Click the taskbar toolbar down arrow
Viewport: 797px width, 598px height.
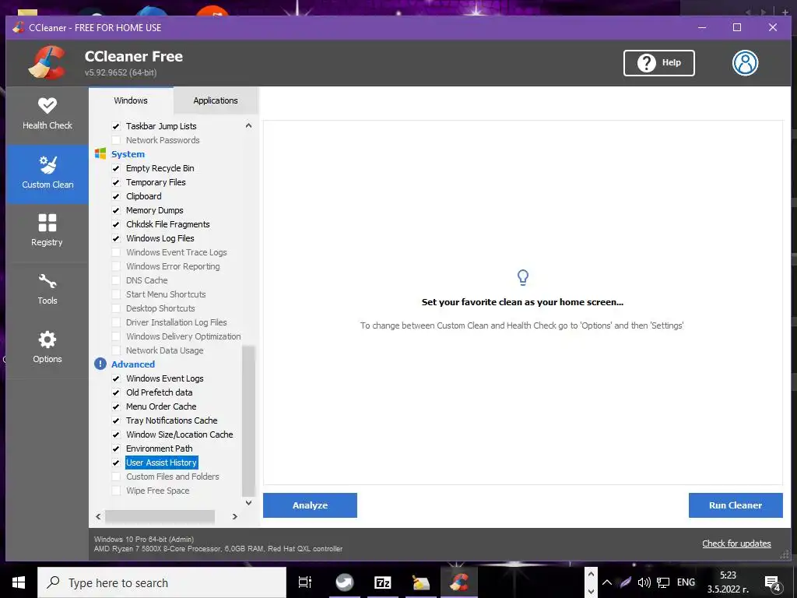click(591, 592)
